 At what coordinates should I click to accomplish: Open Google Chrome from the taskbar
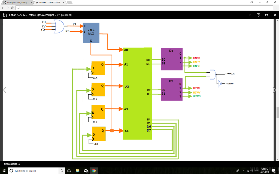click(x=94, y=171)
